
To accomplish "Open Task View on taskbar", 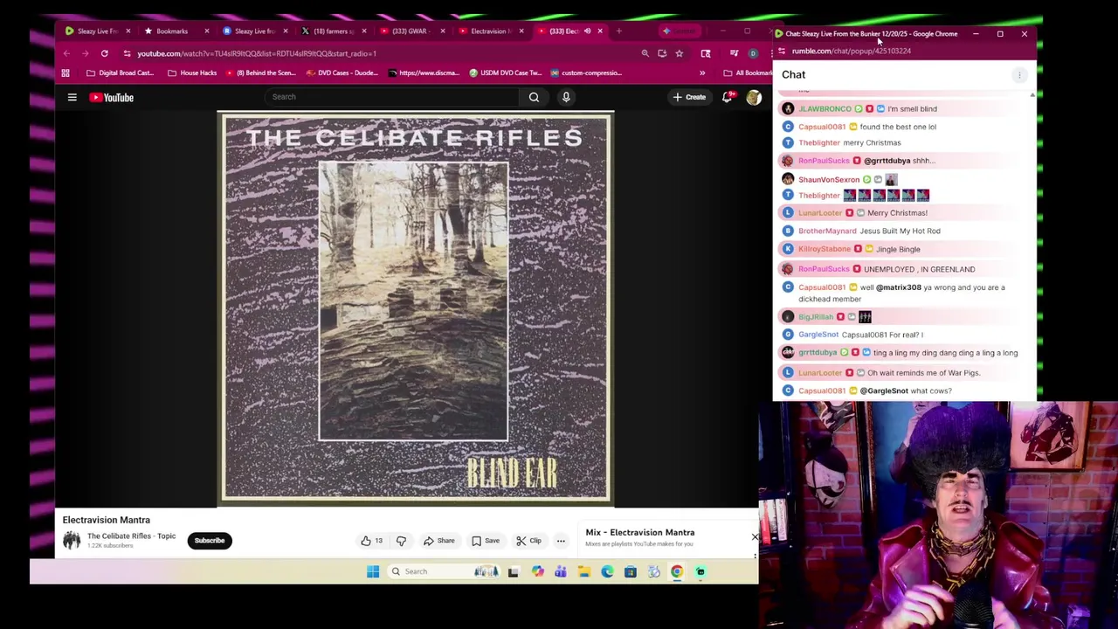I will [x=514, y=571].
